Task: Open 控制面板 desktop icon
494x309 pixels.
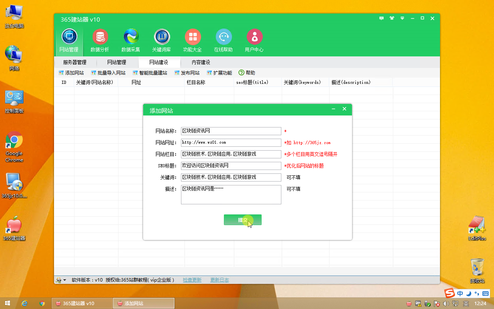Action: (x=14, y=102)
